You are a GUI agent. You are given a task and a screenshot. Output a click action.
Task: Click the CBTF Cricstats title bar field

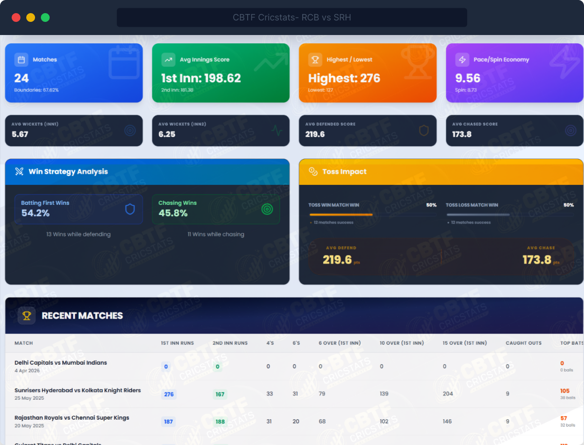(x=292, y=18)
